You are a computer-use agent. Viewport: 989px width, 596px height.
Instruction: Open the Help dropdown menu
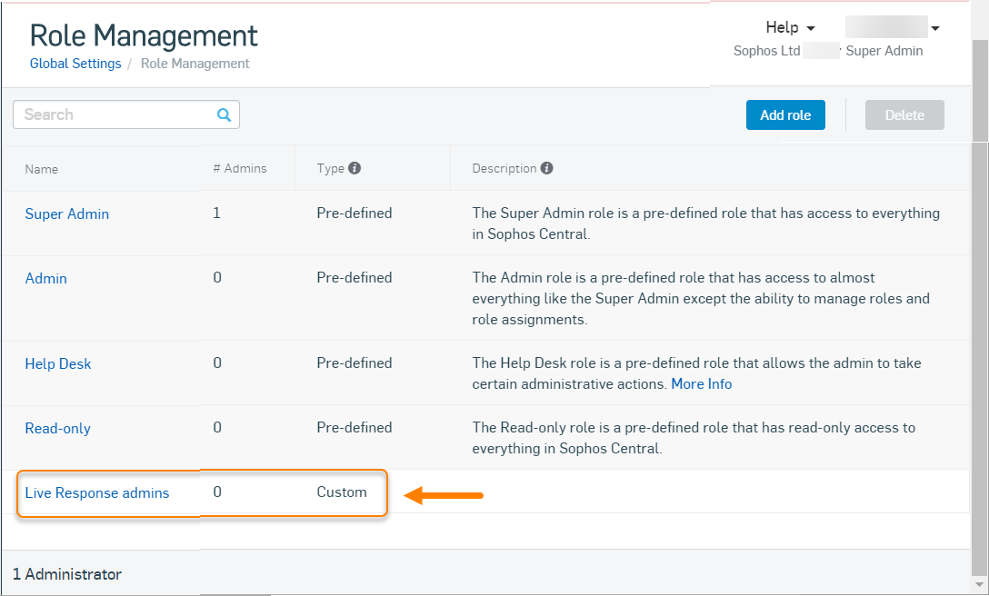tap(790, 27)
